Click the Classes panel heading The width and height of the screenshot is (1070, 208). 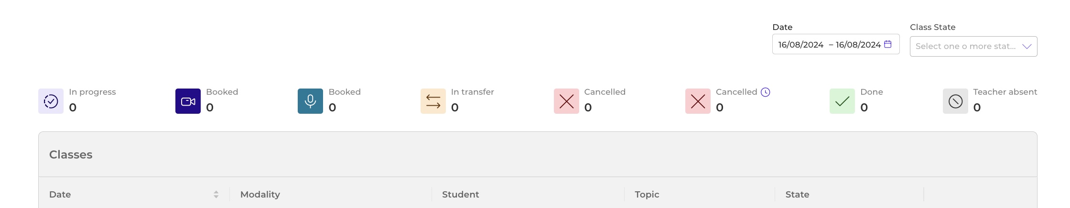[71, 155]
